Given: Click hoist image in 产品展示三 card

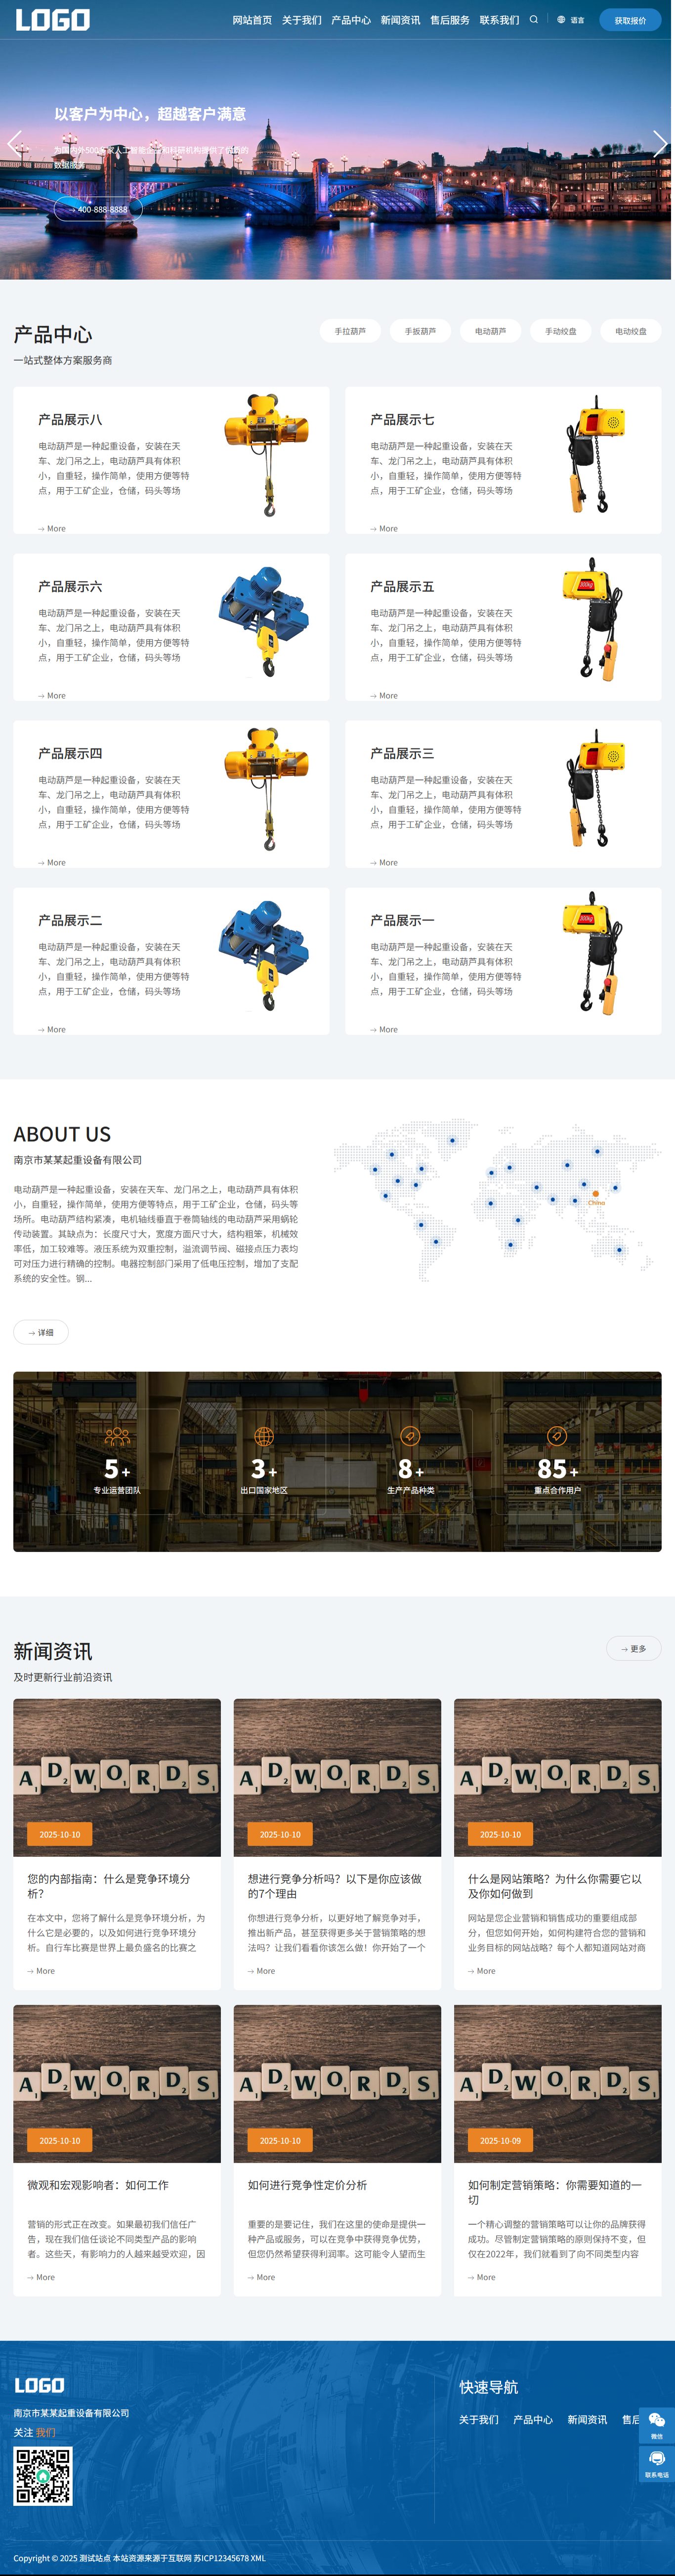Looking at the screenshot, I should 596,789.
